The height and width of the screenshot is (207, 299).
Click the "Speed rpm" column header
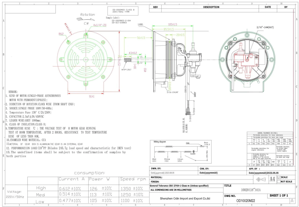coord(133,179)
